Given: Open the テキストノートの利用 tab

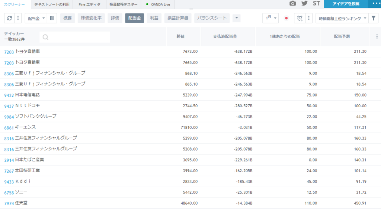Looking at the screenshot, I should (52, 4).
